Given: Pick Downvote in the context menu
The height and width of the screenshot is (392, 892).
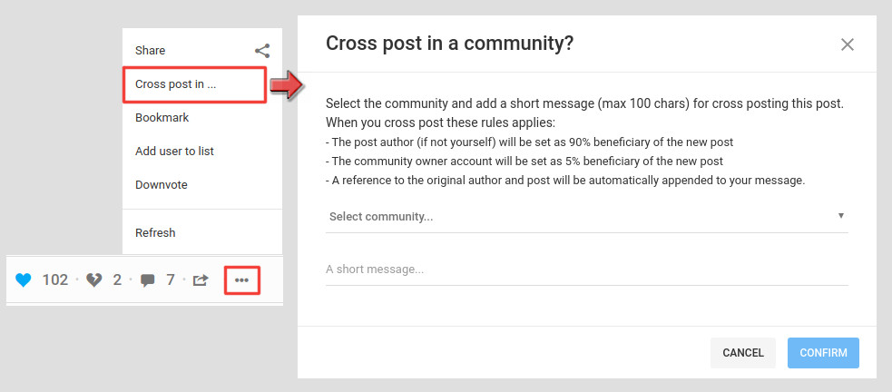Looking at the screenshot, I should click(162, 185).
